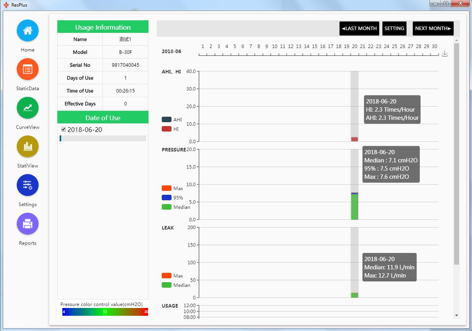Image resolution: width=472 pixels, height=331 pixels.
Task: Uncheck the 2018-06-20 date checkbox
Action: [x=63, y=129]
